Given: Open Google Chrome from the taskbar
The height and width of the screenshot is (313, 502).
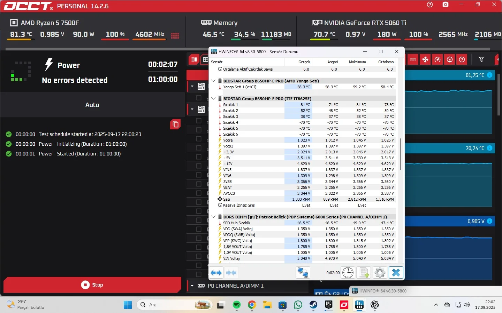Looking at the screenshot, I should click(x=252, y=305).
